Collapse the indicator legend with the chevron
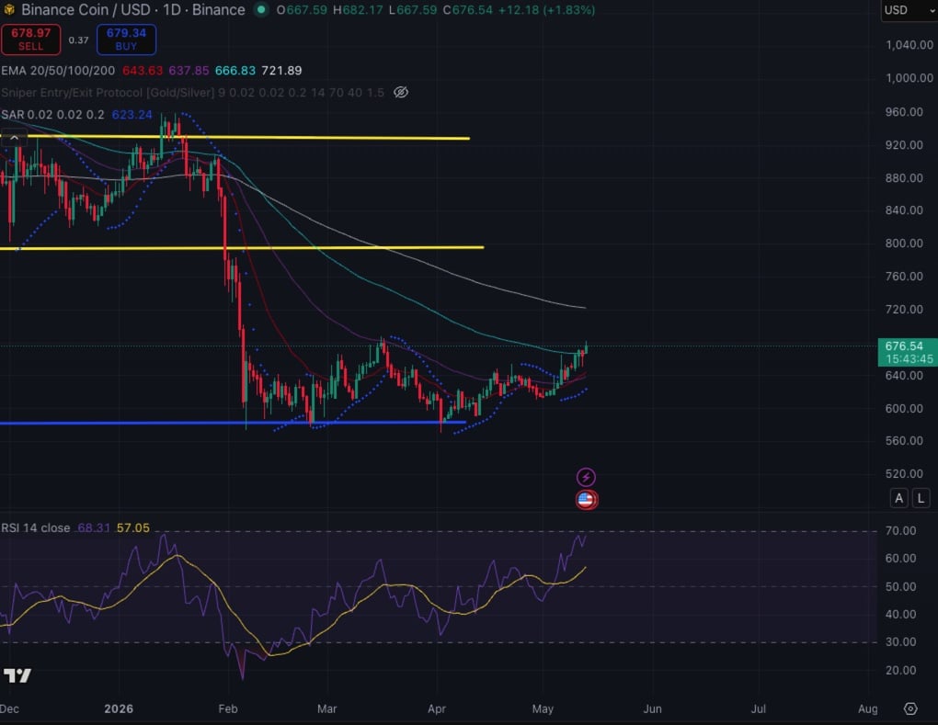 coord(15,138)
